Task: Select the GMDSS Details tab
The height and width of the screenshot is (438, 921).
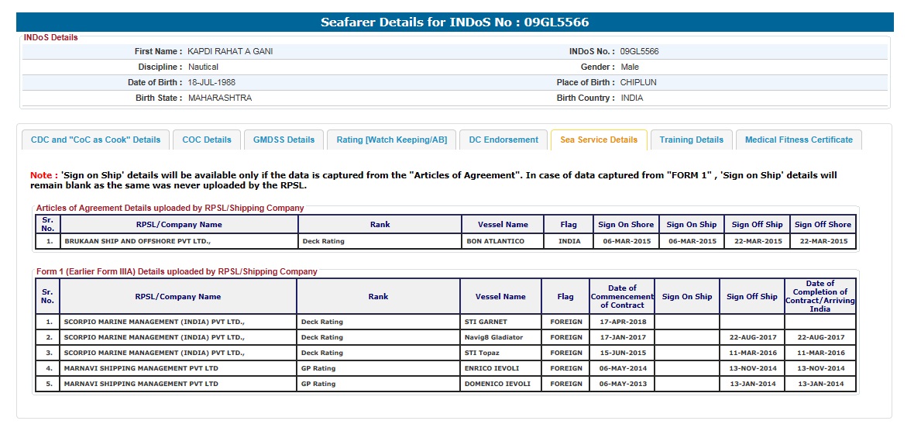Action: [x=284, y=140]
